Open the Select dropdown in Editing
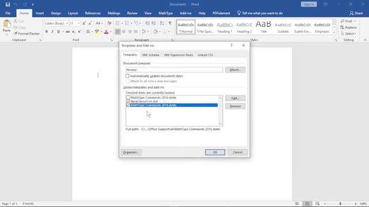 [x=348, y=33]
